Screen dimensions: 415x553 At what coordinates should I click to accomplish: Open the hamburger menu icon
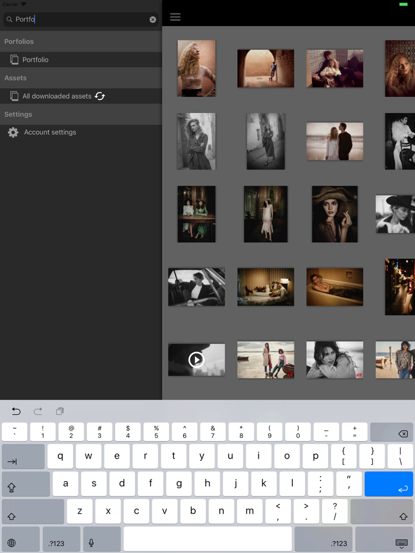pyautogui.click(x=175, y=17)
